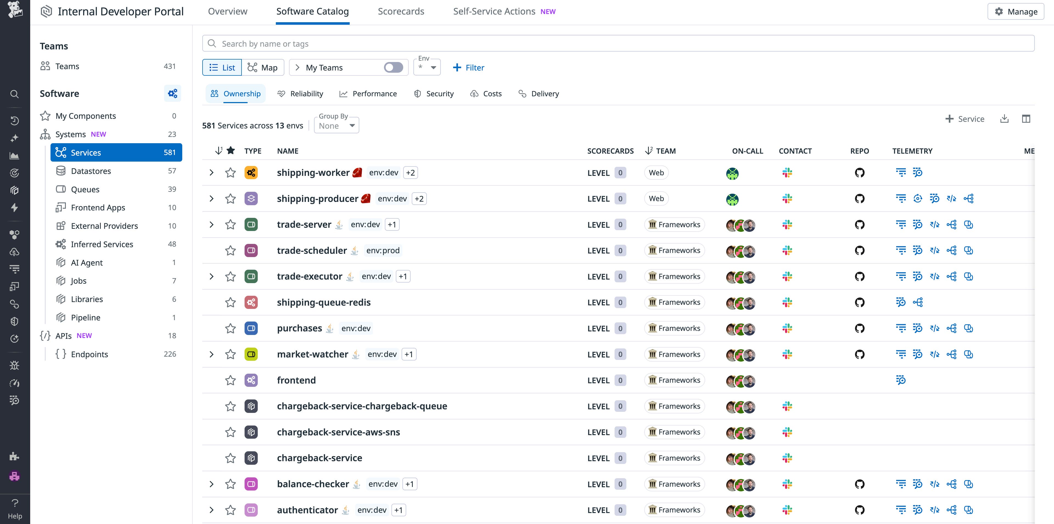The height and width of the screenshot is (524, 1054).
Task: Select the search icon in the left sidebar
Action: click(15, 94)
